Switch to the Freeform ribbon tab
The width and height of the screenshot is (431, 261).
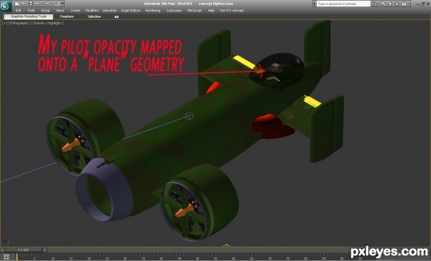click(67, 16)
